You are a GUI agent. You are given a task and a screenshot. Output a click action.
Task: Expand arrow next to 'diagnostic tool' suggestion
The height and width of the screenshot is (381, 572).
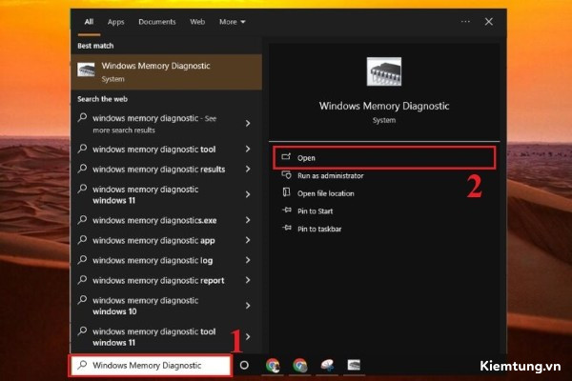coord(248,149)
